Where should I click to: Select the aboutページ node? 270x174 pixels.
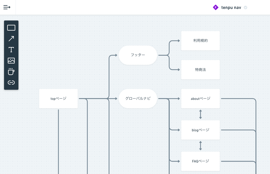click(x=201, y=99)
